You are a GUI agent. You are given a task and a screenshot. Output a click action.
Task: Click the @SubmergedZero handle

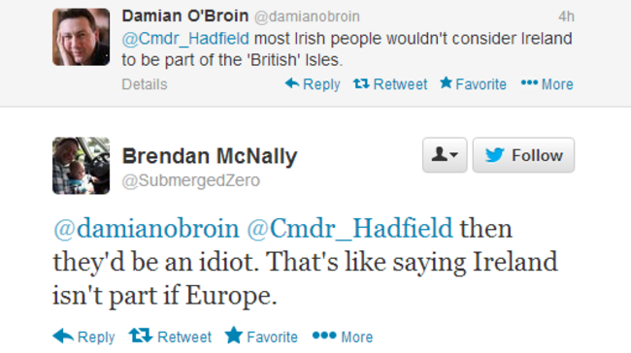pyautogui.click(x=190, y=180)
